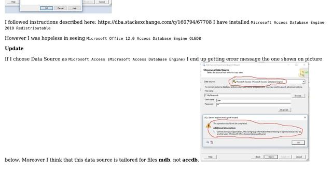The height and width of the screenshot is (186, 332).
Task: Click the Next button in the wizard
Action: point(271,157)
